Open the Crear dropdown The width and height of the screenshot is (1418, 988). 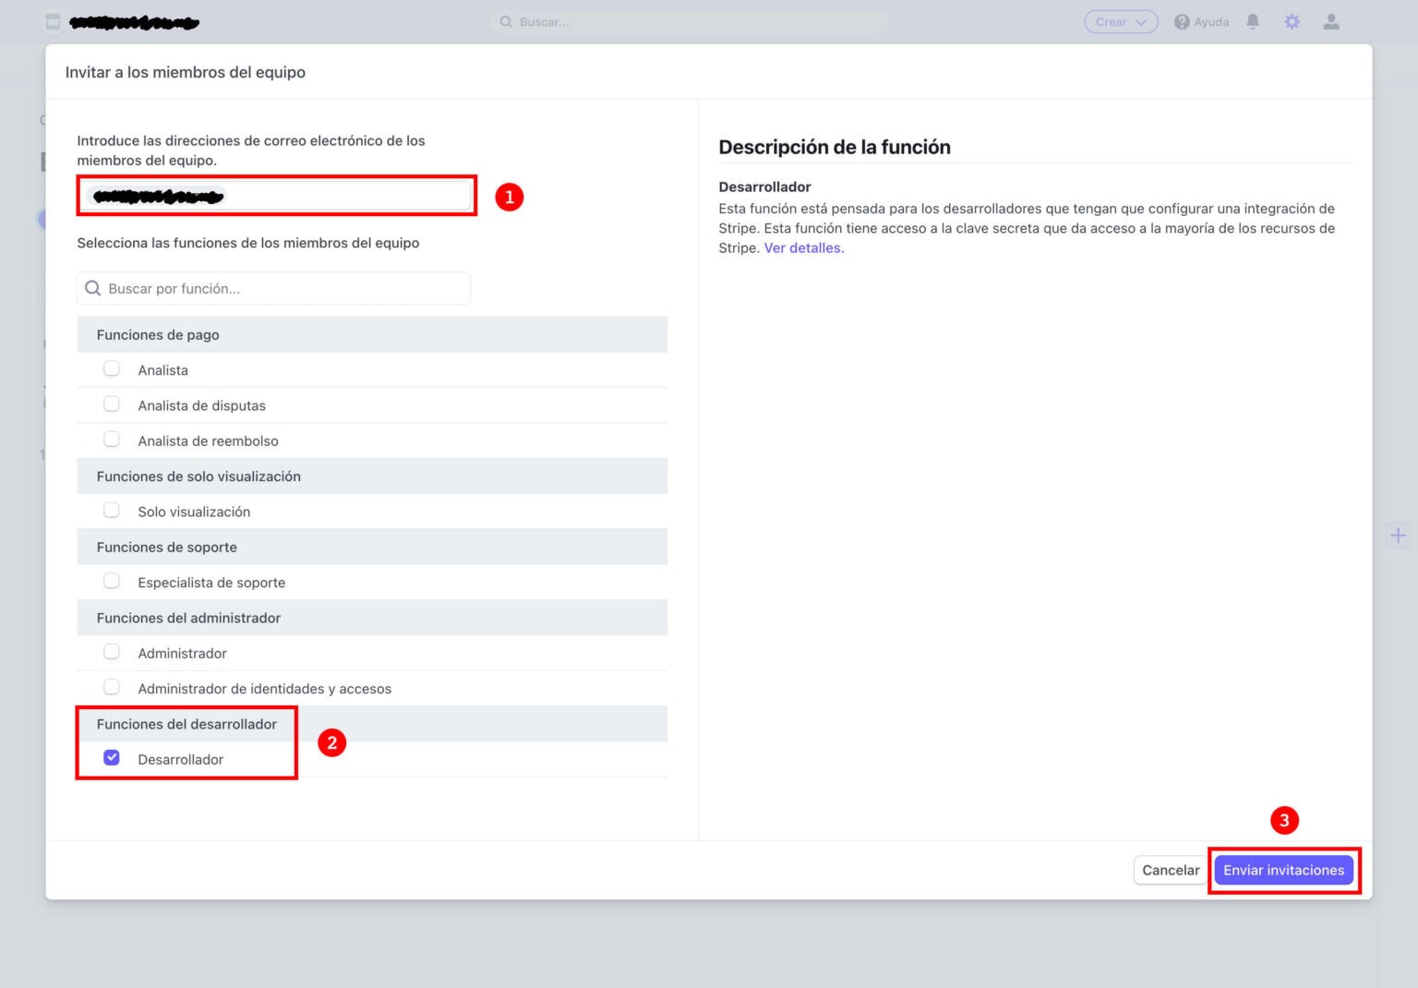point(1120,21)
